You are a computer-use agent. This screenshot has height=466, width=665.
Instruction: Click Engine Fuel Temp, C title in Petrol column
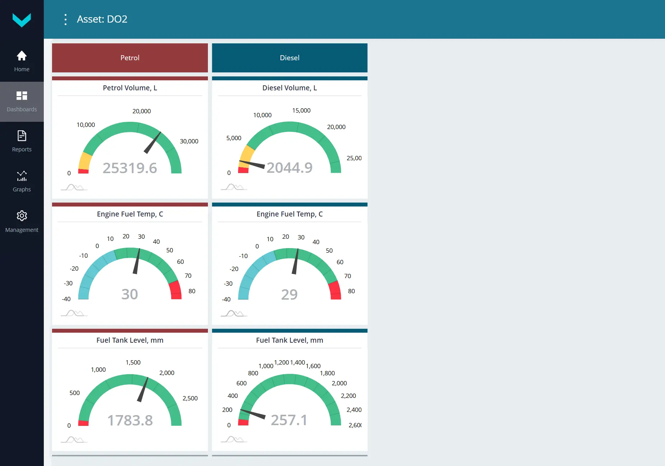click(130, 214)
